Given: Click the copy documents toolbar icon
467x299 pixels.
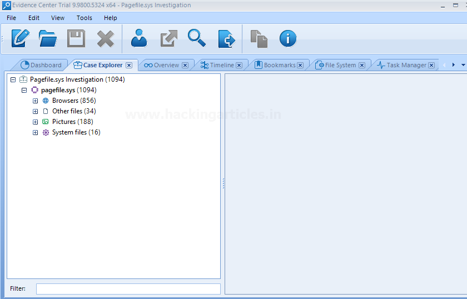Looking at the screenshot, I should [x=259, y=38].
